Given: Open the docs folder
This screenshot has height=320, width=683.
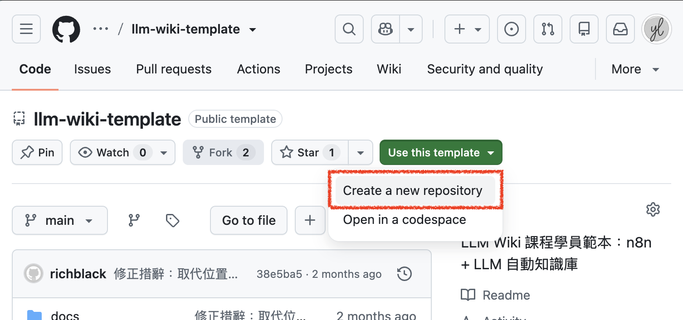Looking at the screenshot, I should 65,315.
